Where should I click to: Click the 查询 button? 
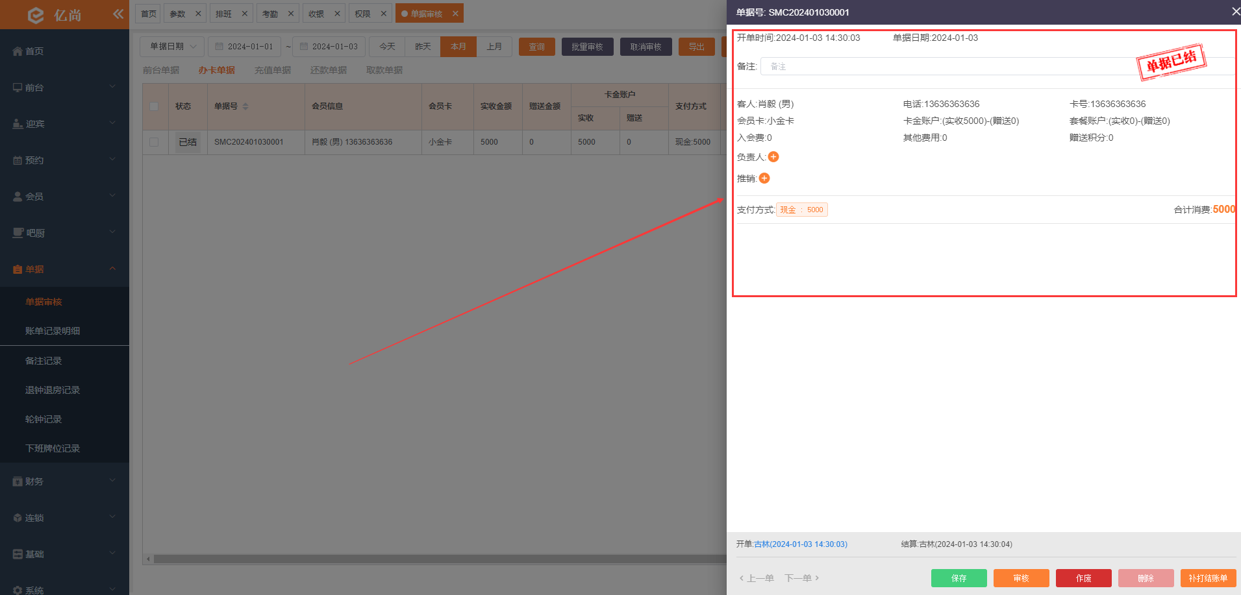(x=537, y=47)
